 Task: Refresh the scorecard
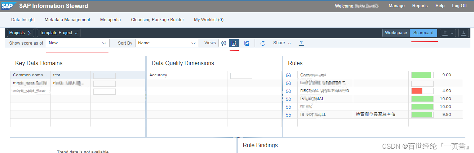[263, 43]
